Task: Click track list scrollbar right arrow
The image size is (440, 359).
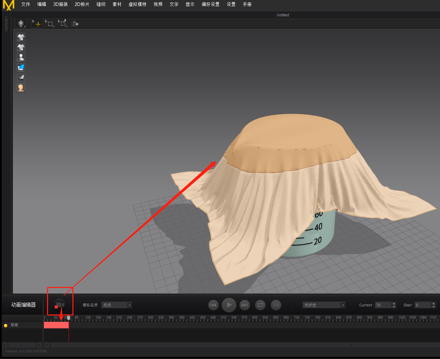Action: tap(39, 345)
